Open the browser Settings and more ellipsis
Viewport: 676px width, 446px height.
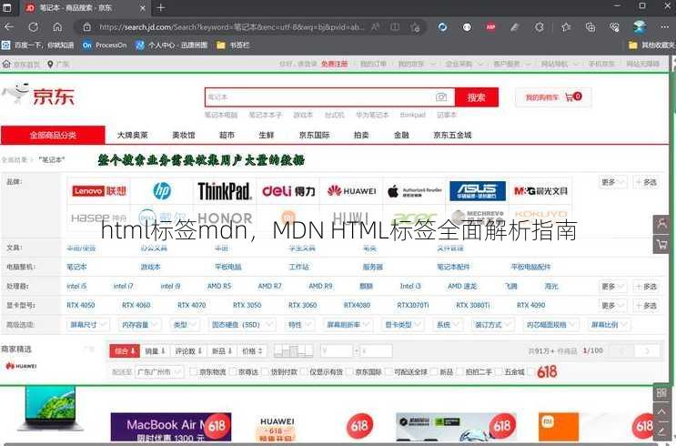pos(664,27)
